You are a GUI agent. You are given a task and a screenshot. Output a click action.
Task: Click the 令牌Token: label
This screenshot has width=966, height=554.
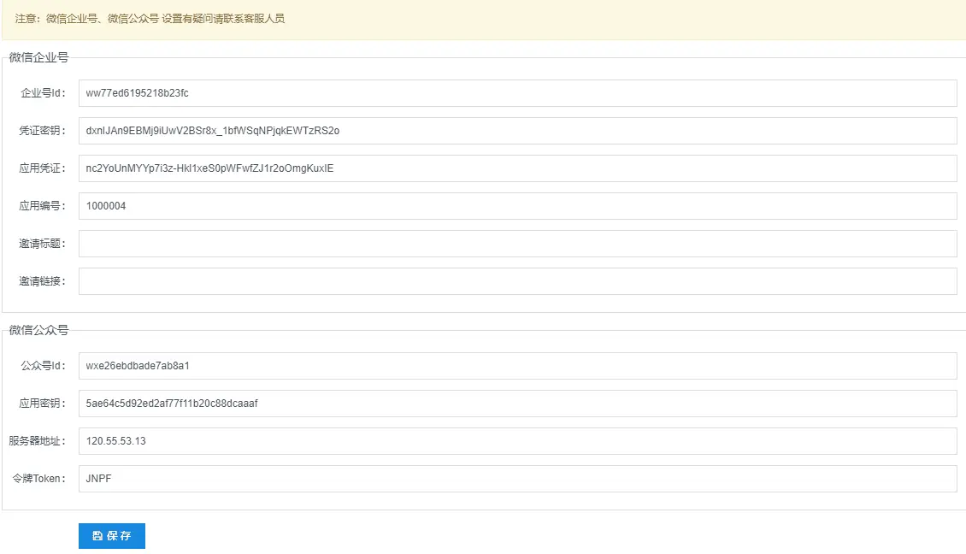pos(38,478)
